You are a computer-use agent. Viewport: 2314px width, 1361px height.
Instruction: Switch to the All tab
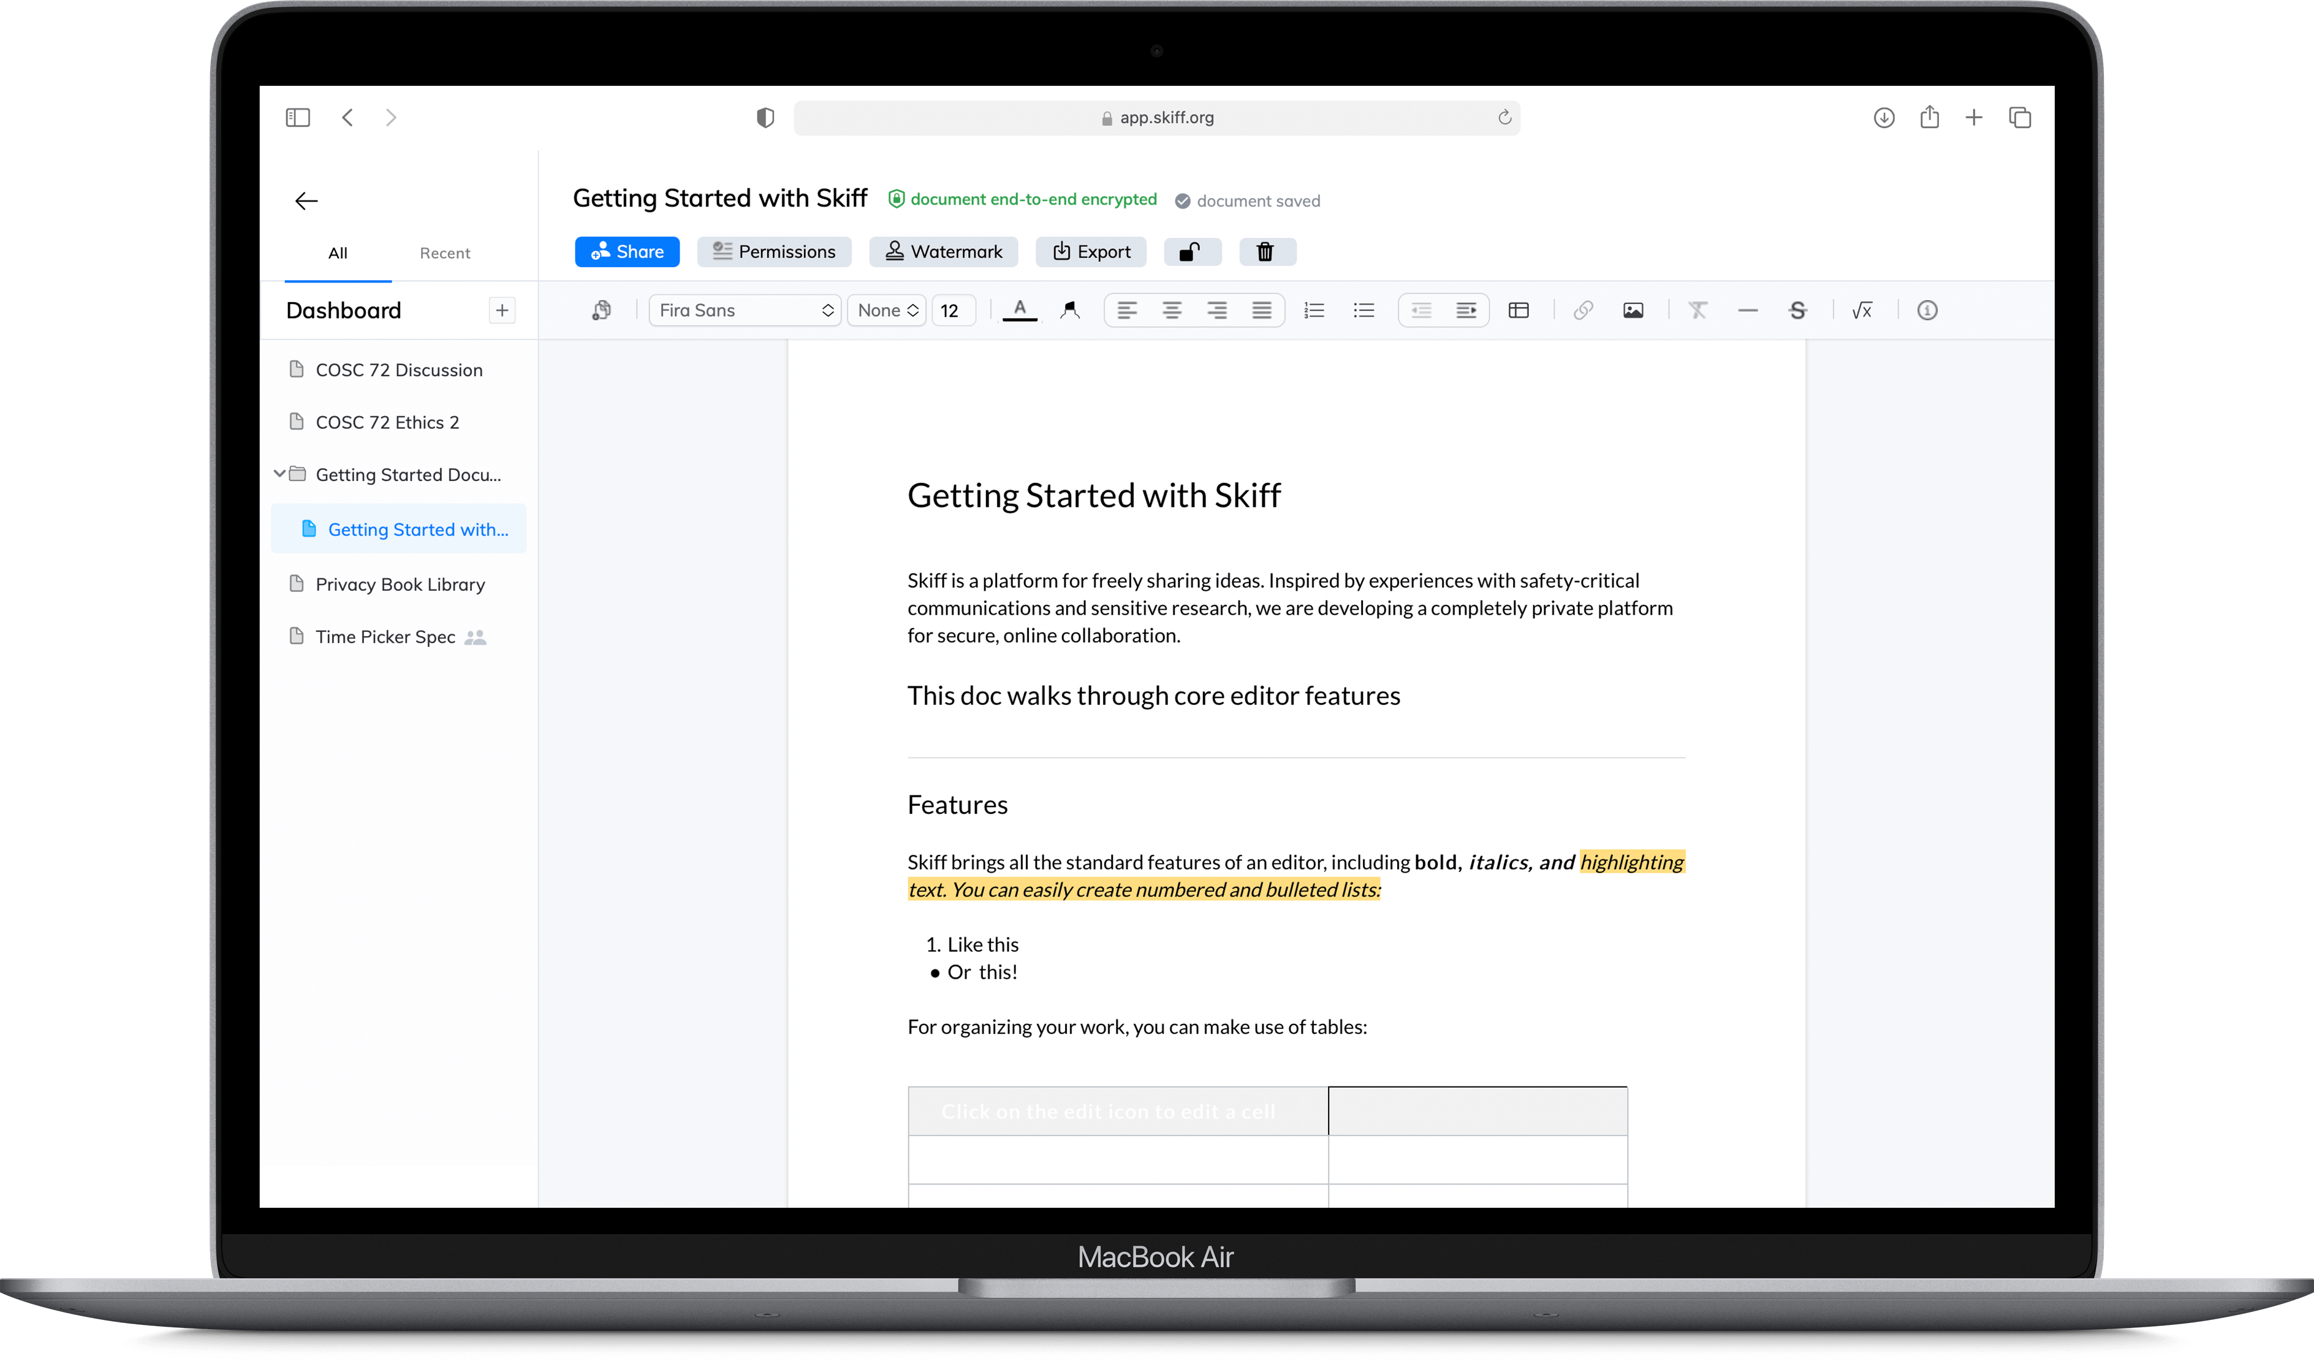click(337, 252)
